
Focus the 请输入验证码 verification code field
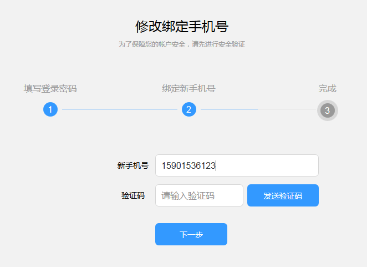point(199,195)
